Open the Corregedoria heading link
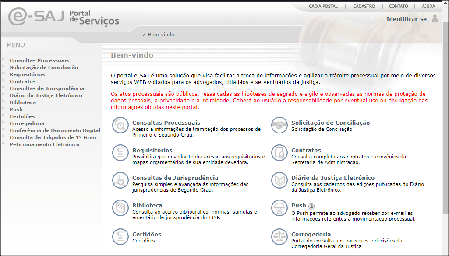This screenshot has height=256, width=449. (311, 234)
